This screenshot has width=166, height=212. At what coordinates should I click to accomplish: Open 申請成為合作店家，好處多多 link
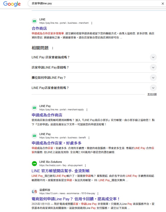coord(57,143)
